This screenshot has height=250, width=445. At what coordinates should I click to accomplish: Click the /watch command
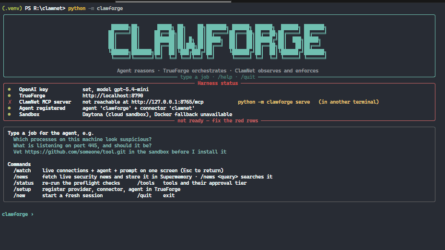point(22,170)
